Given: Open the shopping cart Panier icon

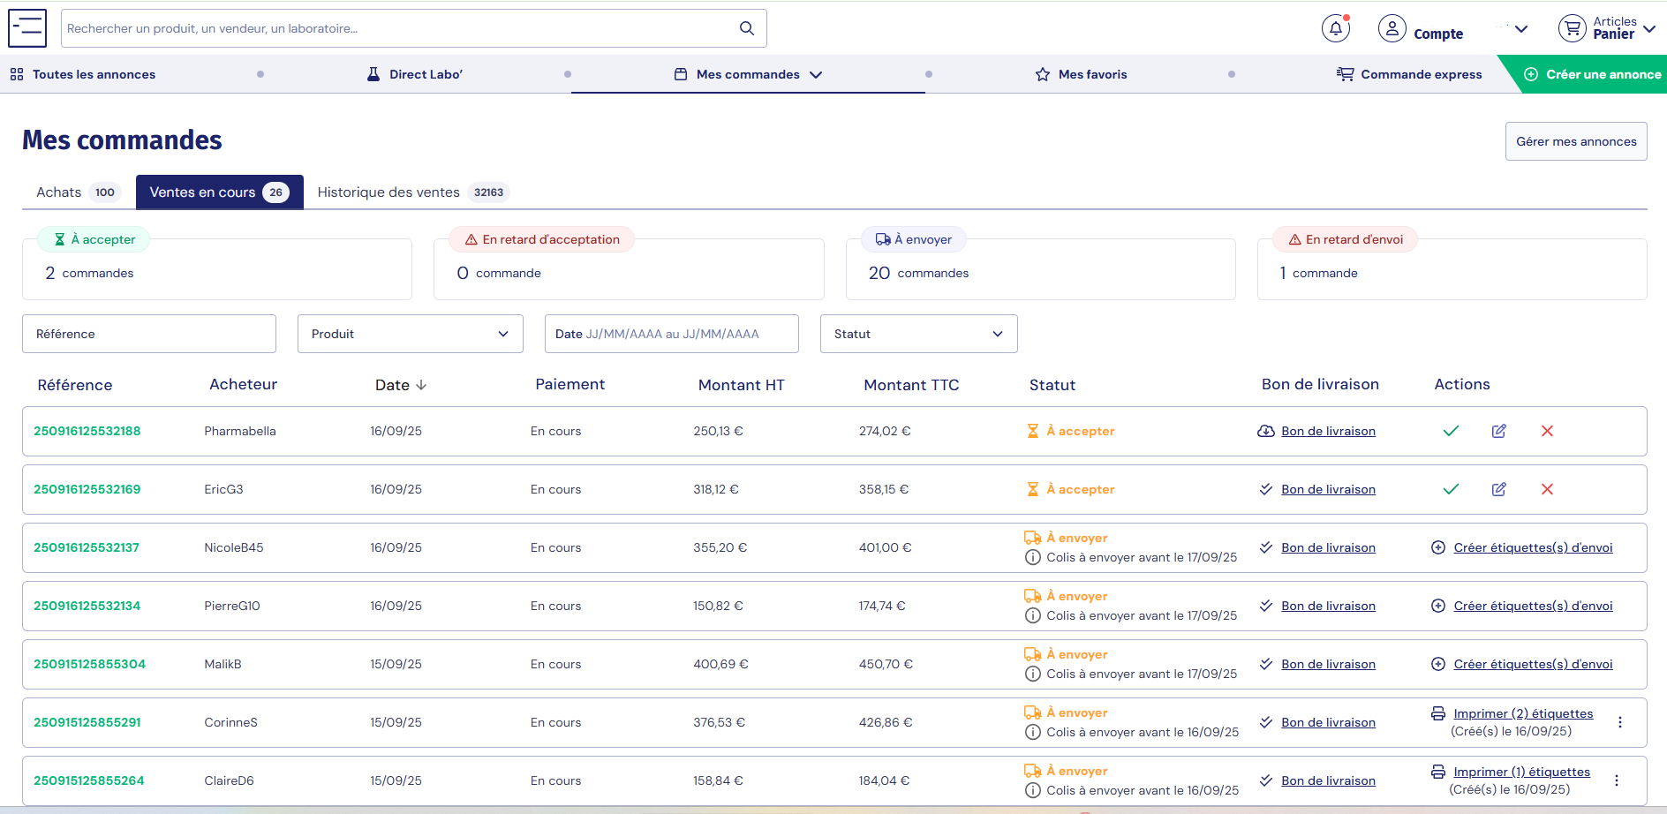Looking at the screenshot, I should click(1572, 28).
